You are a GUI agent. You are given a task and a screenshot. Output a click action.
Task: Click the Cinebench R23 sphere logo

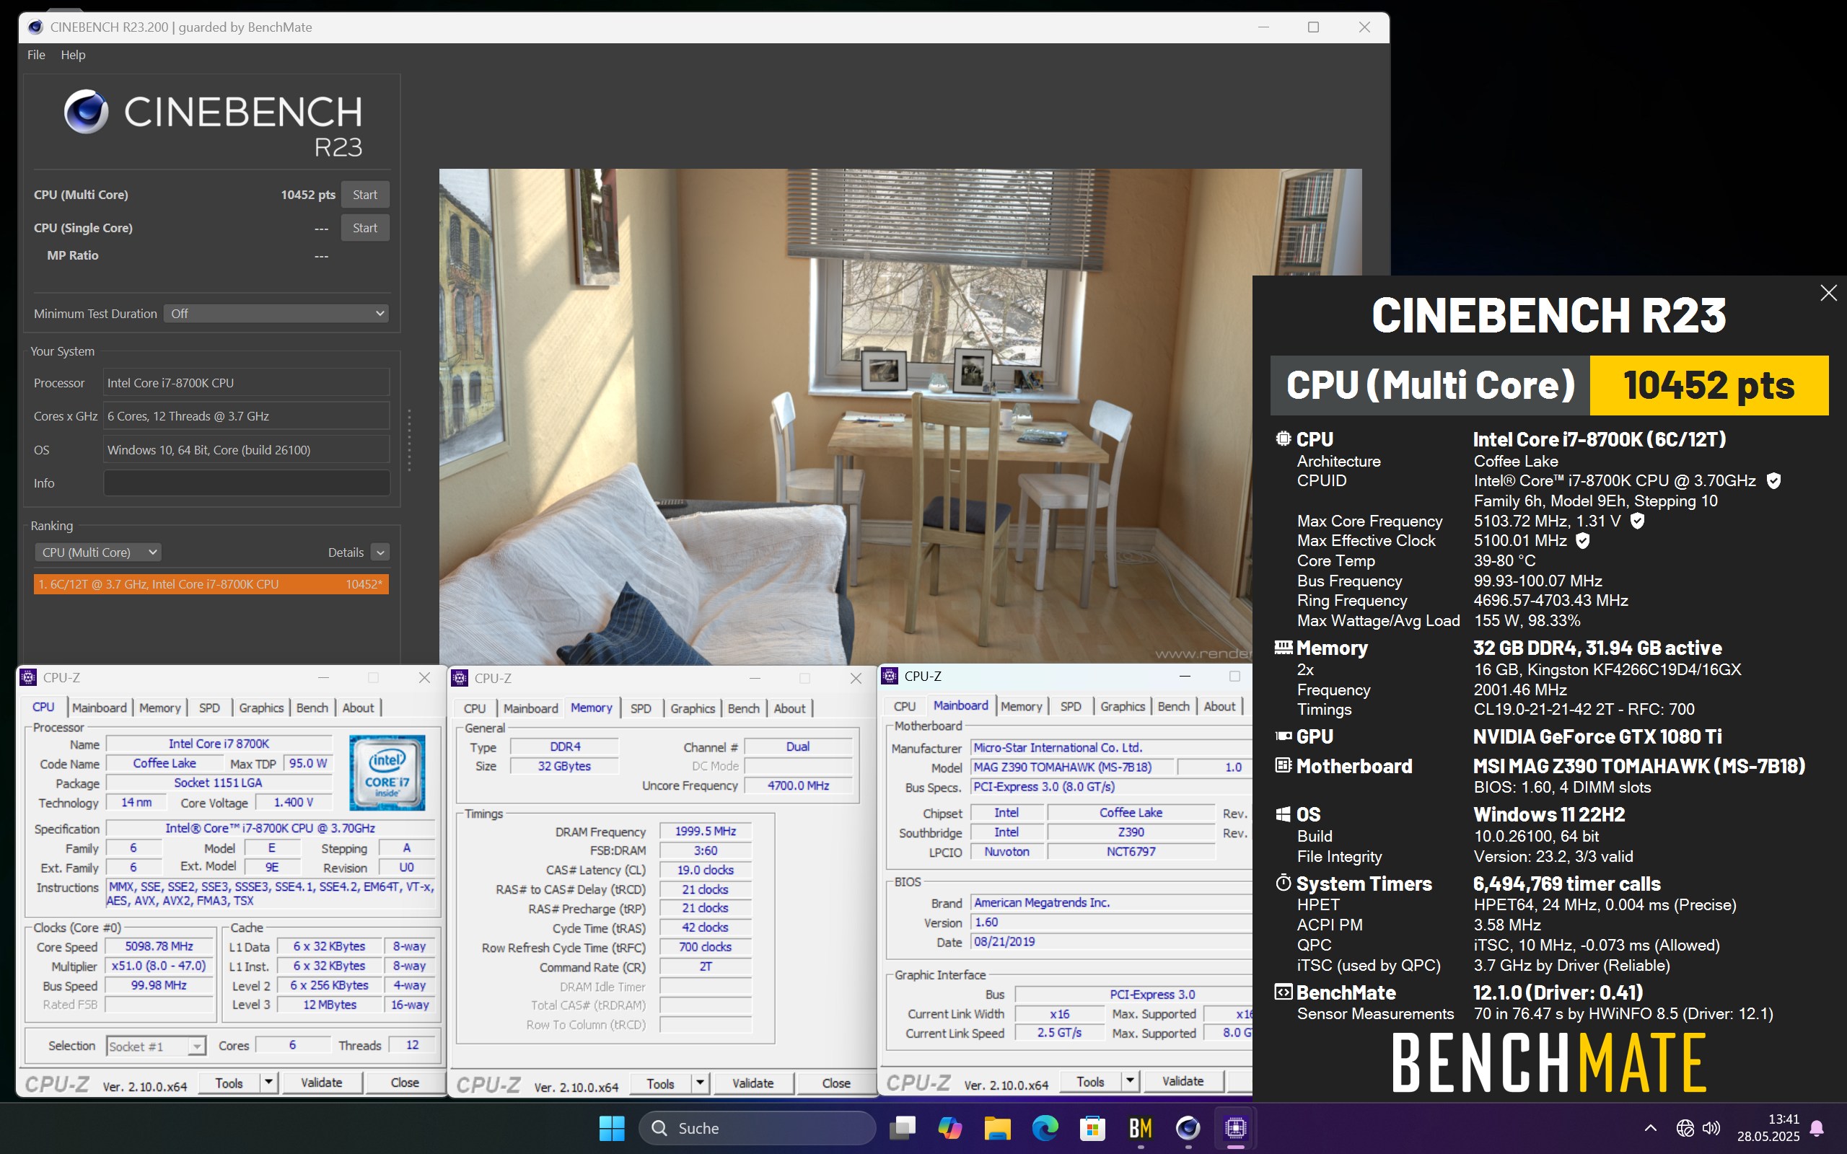pyautogui.click(x=87, y=111)
